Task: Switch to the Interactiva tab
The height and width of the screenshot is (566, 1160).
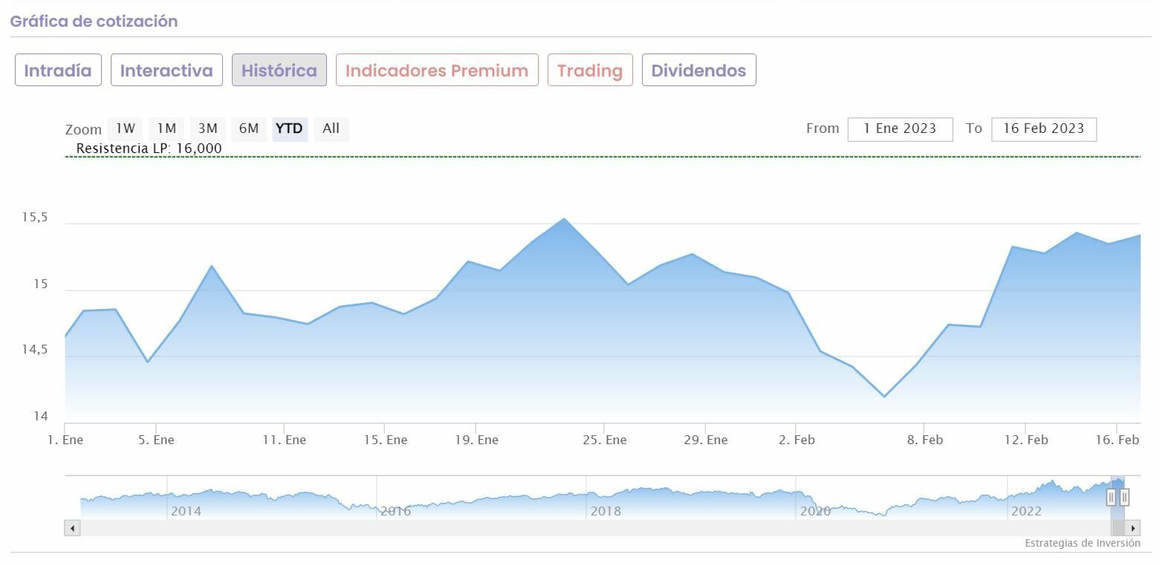Action: point(166,71)
